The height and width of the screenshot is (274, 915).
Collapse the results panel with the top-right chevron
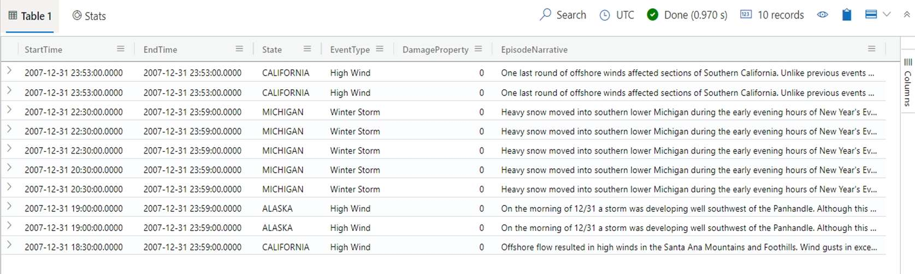[906, 15]
